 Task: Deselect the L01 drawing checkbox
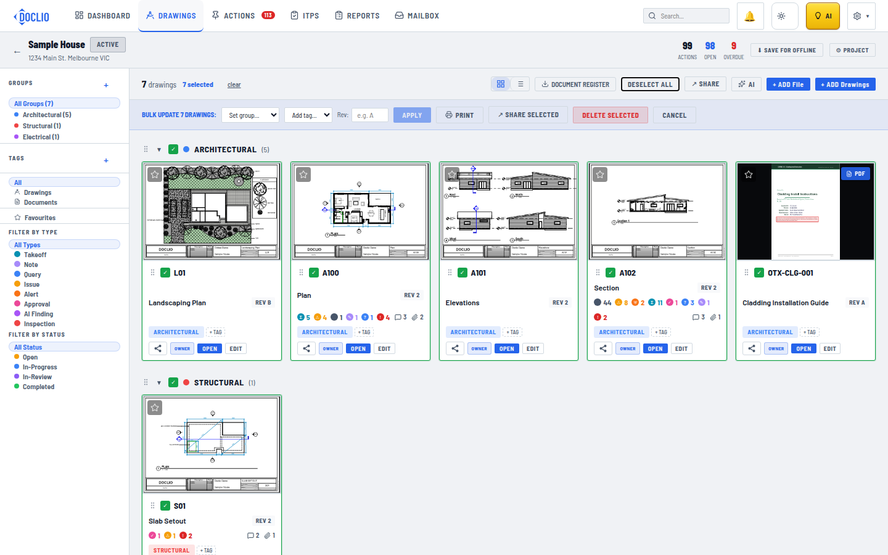165,273
